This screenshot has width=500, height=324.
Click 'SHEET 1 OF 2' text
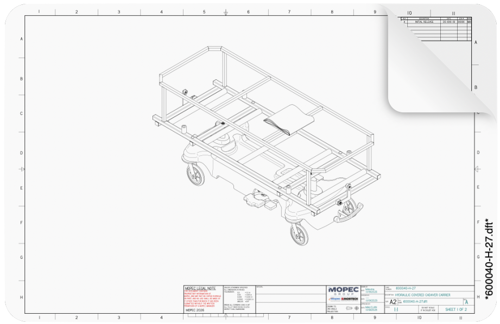[x=455, y=309]
